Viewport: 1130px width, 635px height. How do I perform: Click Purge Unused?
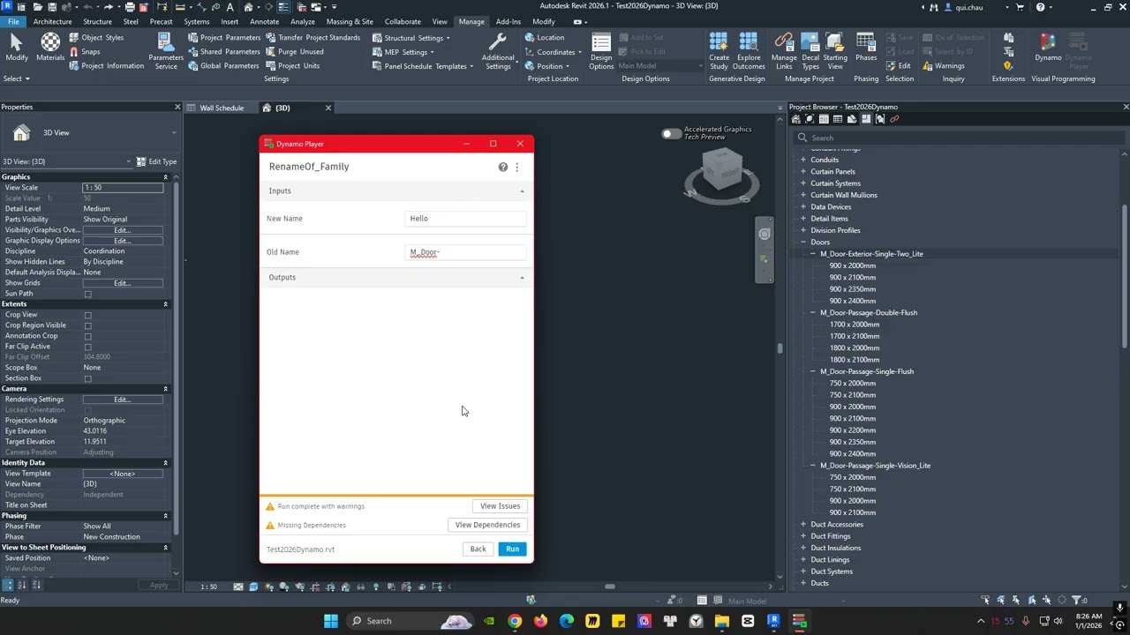[294, 52]
